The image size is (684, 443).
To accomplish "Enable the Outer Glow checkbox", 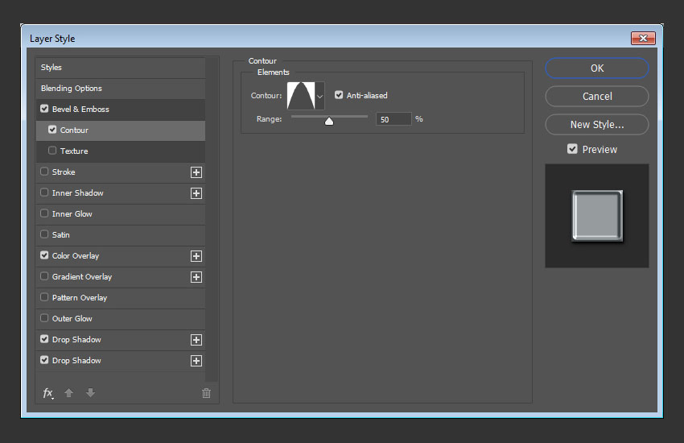I will point(44,317).
